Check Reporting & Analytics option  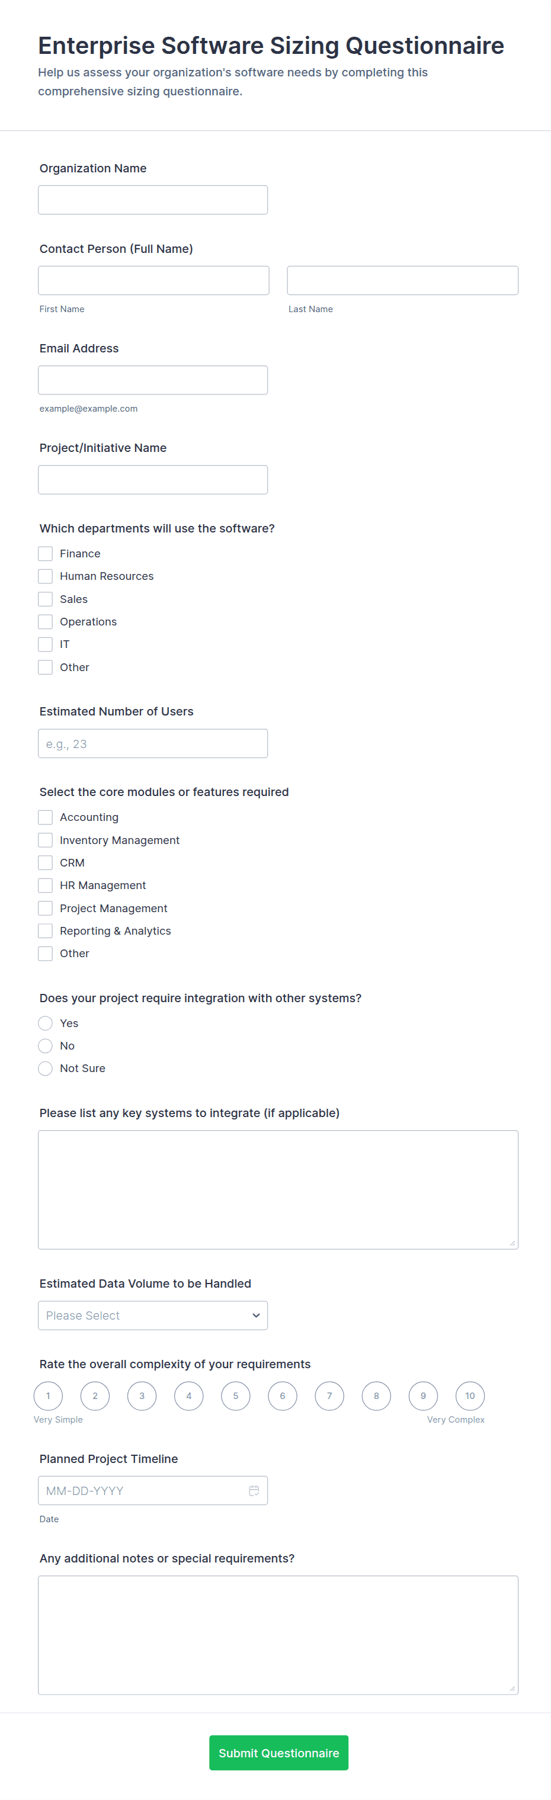tap(46, 931)
